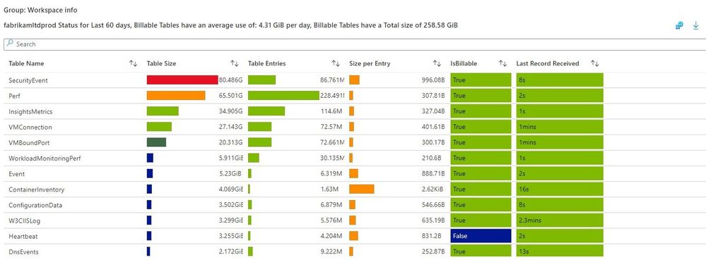This screenshot has width=706, height=262.
Task: Click ContainerInventory orange size per entry bar
Action: point(362,189)
